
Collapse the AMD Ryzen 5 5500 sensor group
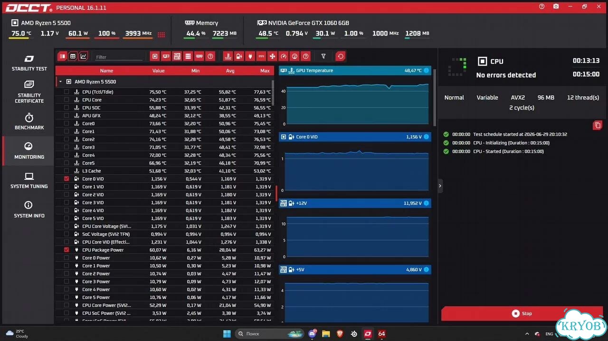(60, 82)
